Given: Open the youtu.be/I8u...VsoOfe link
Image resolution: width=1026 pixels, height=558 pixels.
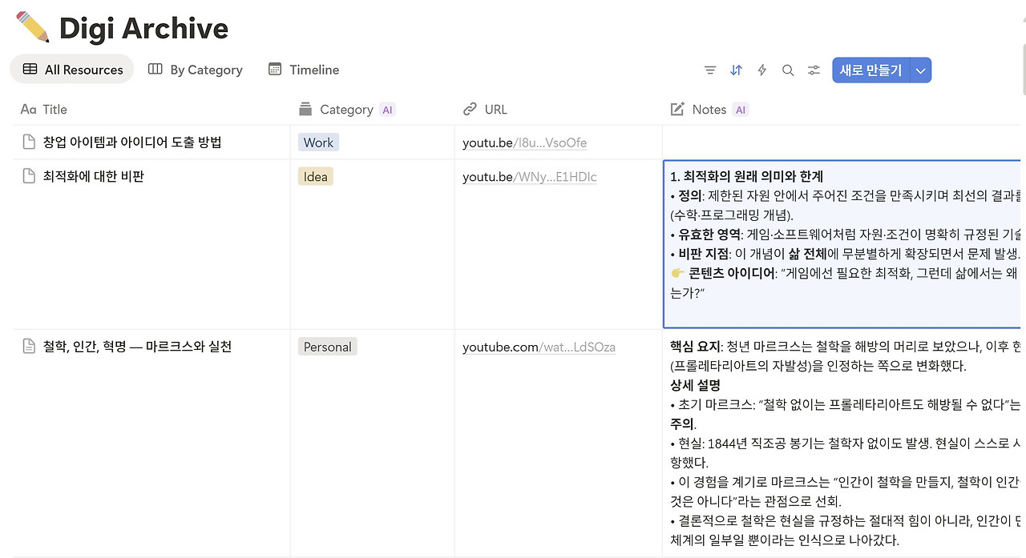Looking at the screenshot, I should 524,143.
